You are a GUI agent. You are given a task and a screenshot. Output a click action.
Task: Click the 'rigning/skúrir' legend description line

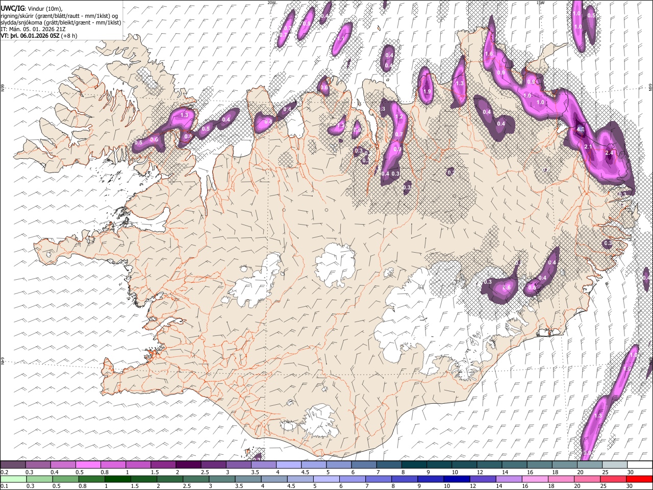(59, 16)
